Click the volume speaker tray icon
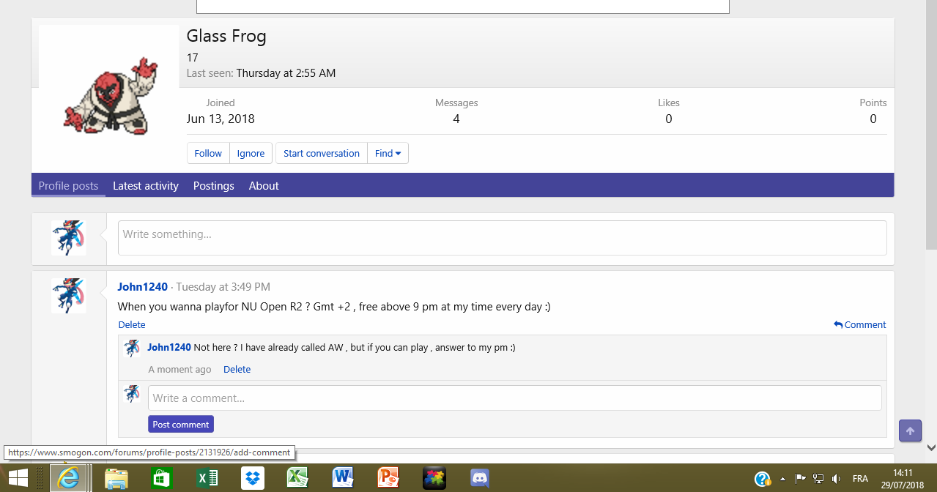Image resolution: width=937 pixels, height=492 pixels. coord(836,479)
